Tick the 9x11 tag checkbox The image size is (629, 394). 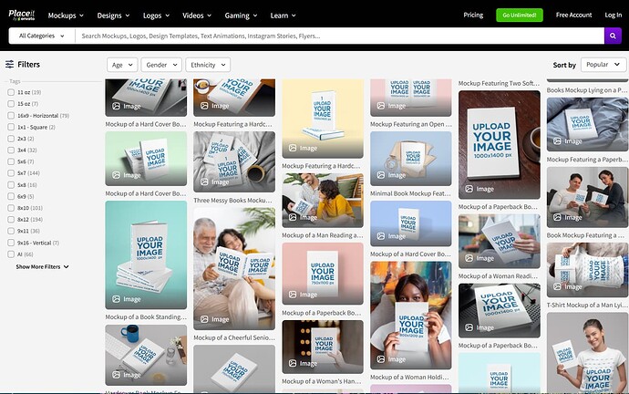11,231
